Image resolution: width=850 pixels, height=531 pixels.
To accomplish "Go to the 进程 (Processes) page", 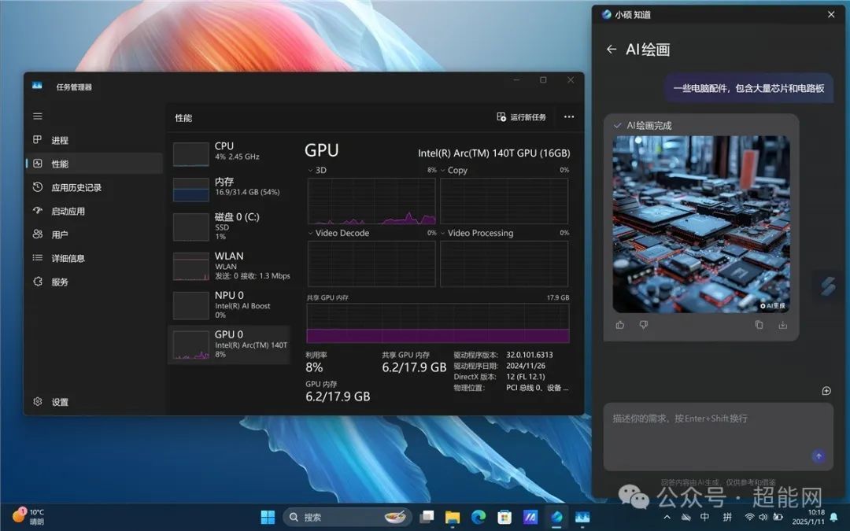I will tap(94, 140).
